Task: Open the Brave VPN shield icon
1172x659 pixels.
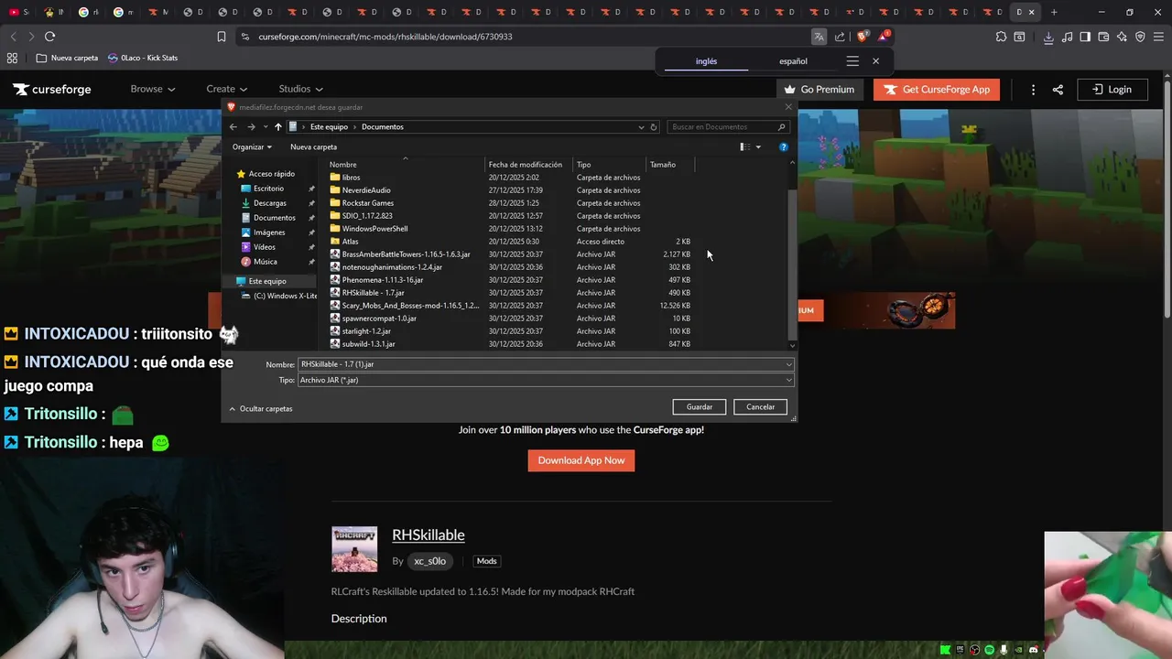Action: click(1140, 37)
